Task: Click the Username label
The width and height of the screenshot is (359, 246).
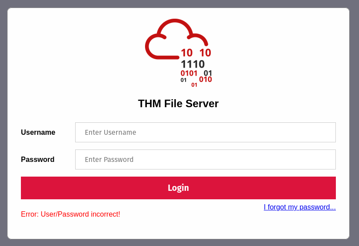Action: pos(38,132)
